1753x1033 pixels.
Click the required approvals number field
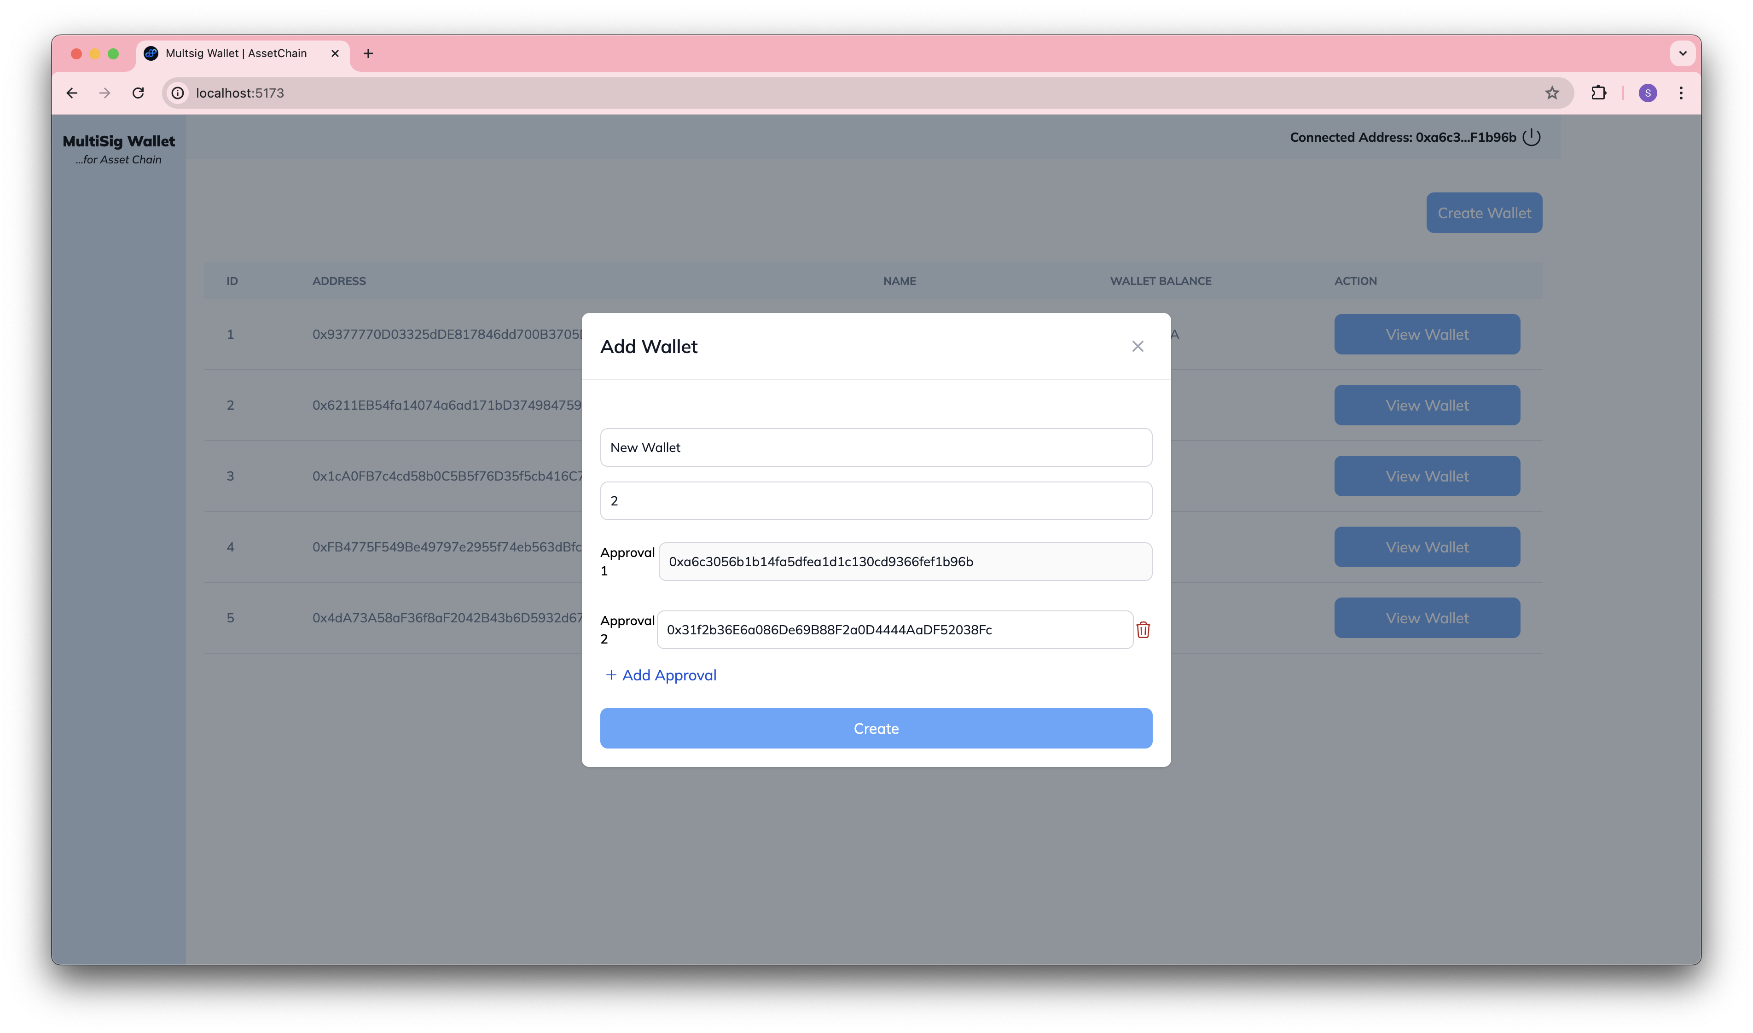click(x=876, y=500)
